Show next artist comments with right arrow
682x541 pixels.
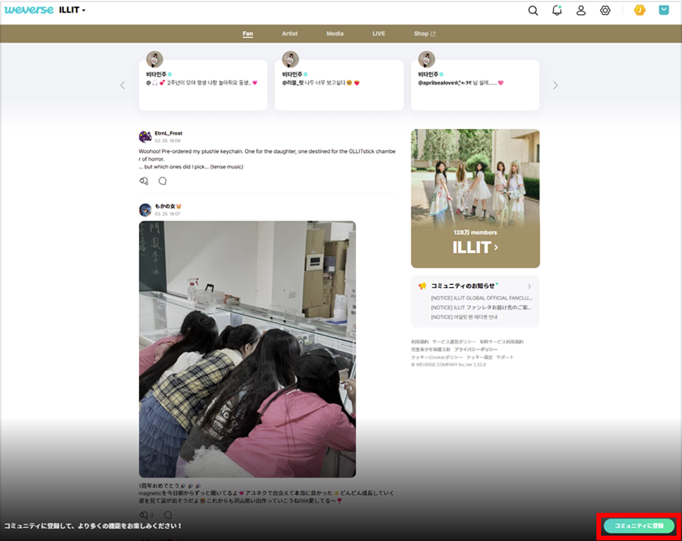coord(555,85)
